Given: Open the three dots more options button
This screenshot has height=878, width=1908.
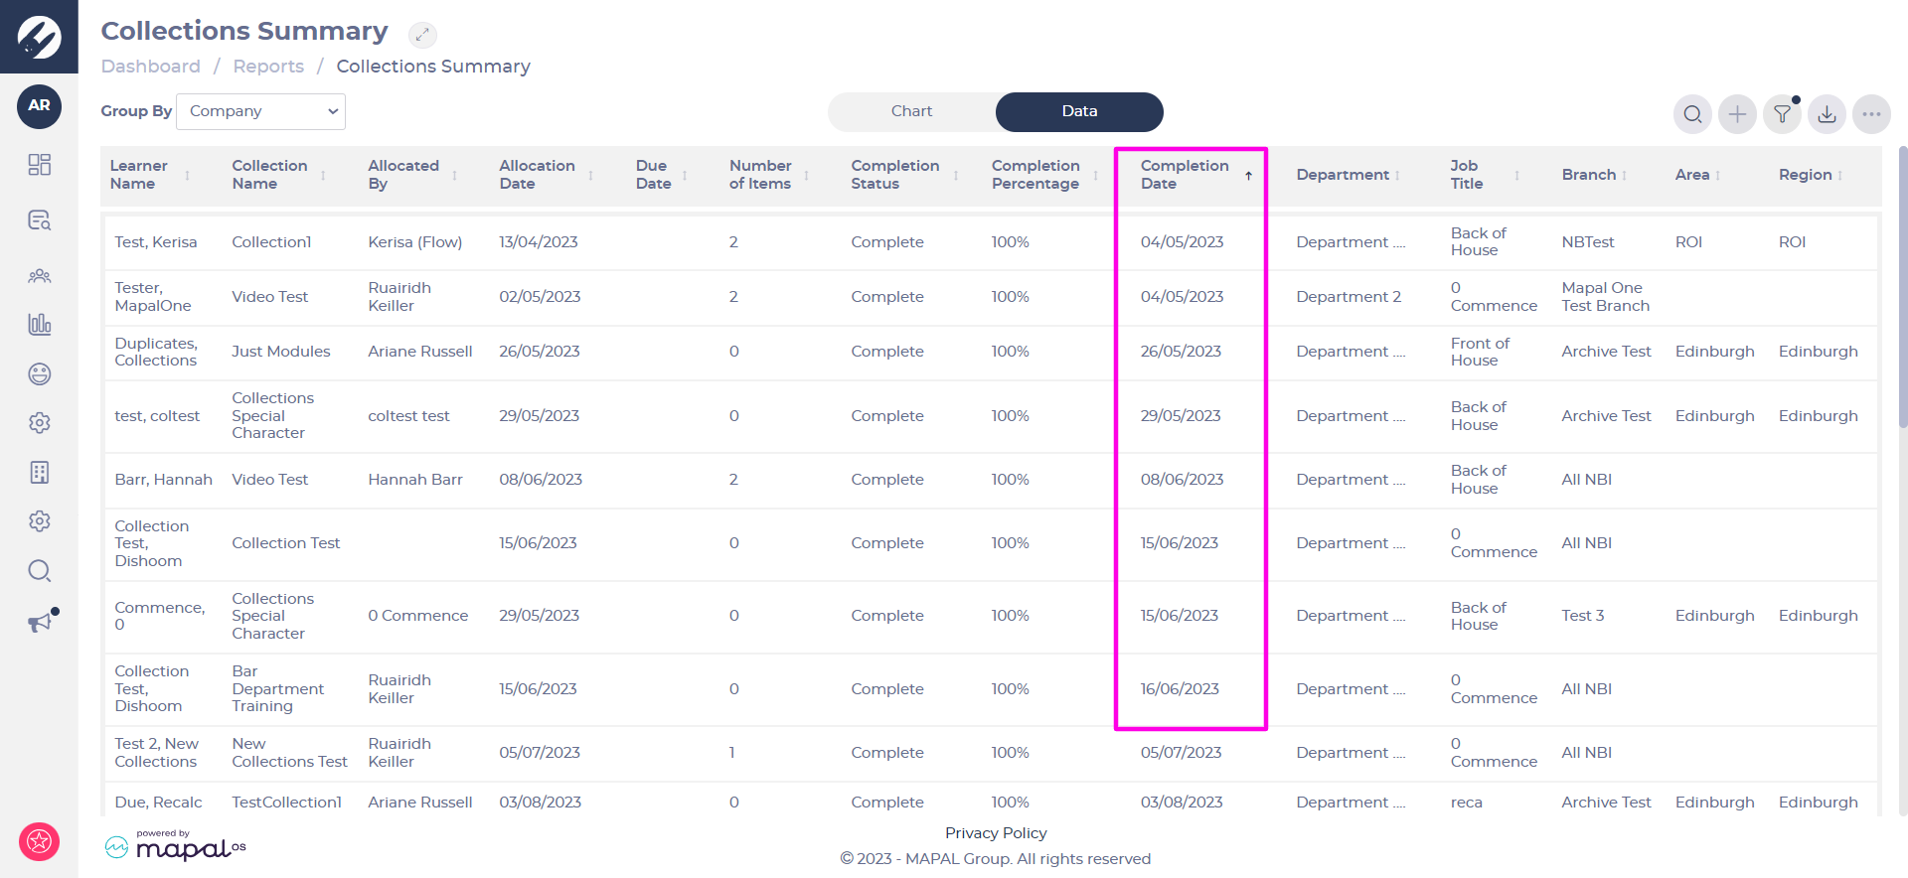Looking at the screenshot, I should click(1871, 114).
